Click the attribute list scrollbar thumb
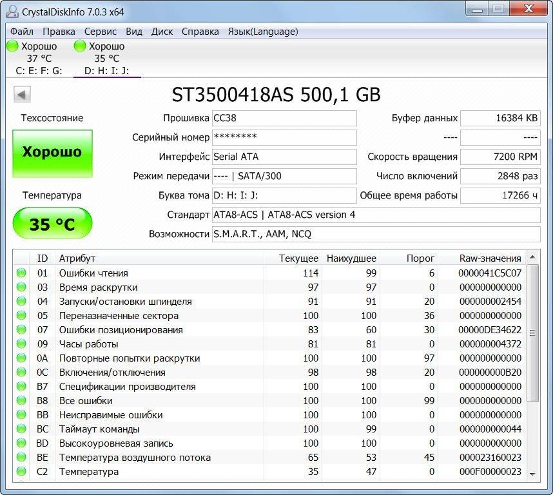 pyautogui.click(x=532, y=333)
